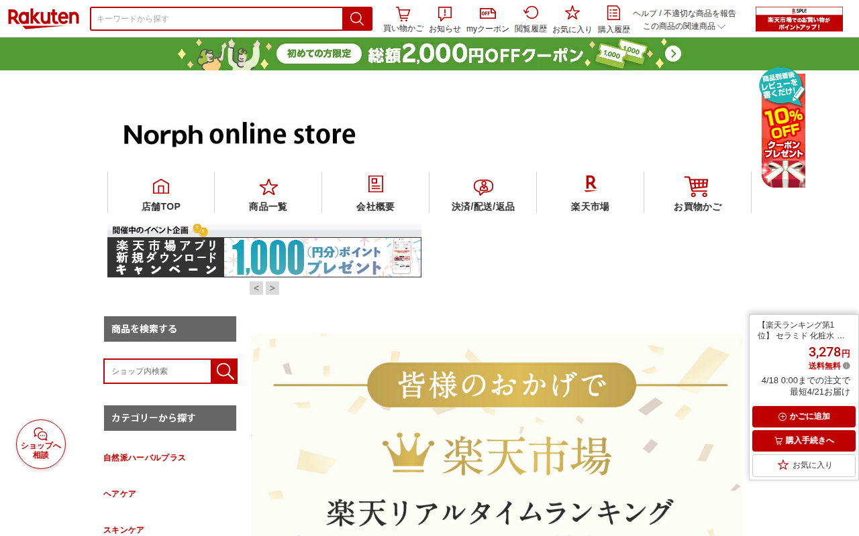Click 購入手続きへ checkout button
This screenshot has height=536, width=859.
tap(804, 441)
